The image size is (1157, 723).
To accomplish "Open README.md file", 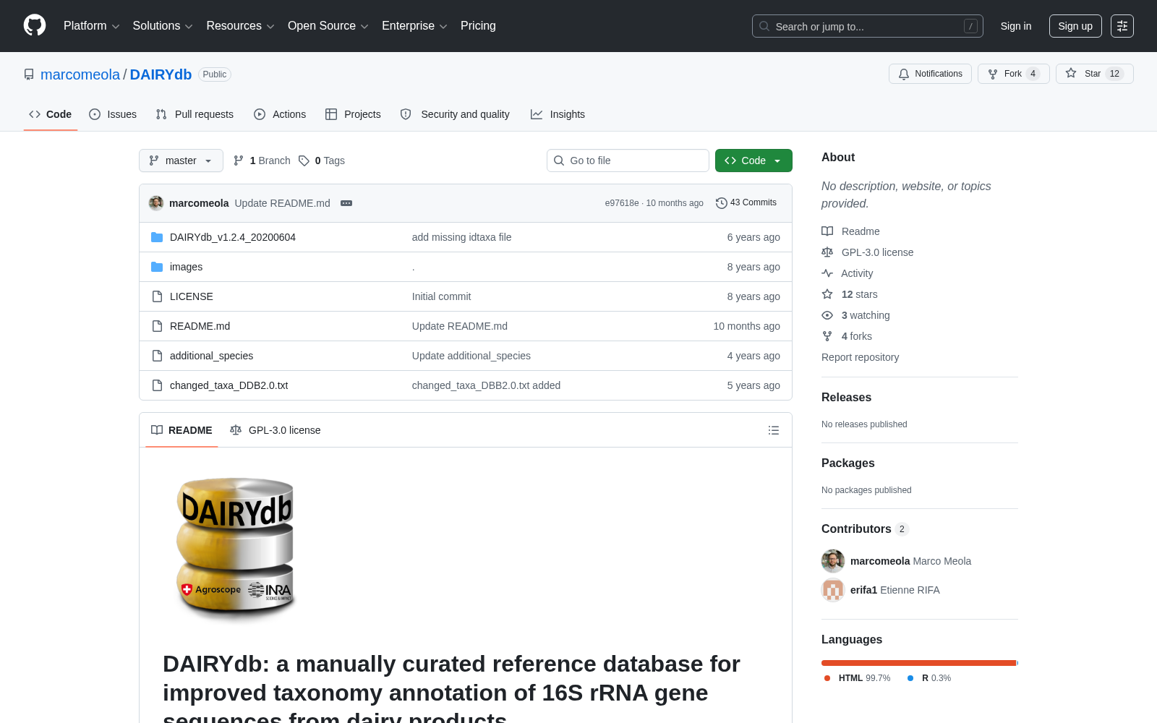I will click(x=200, y=326).
